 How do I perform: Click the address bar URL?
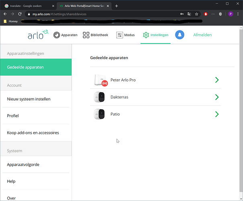[x=59, y=14]
